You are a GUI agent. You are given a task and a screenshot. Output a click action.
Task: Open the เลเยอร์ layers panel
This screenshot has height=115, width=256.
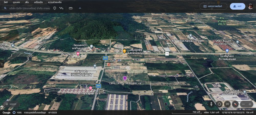11,104
